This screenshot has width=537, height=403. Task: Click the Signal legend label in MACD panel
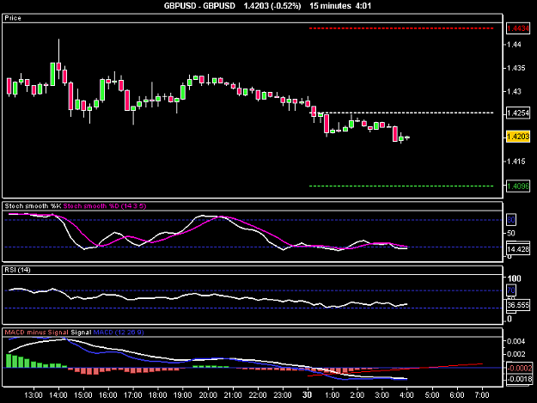click(x=81, y=333)
